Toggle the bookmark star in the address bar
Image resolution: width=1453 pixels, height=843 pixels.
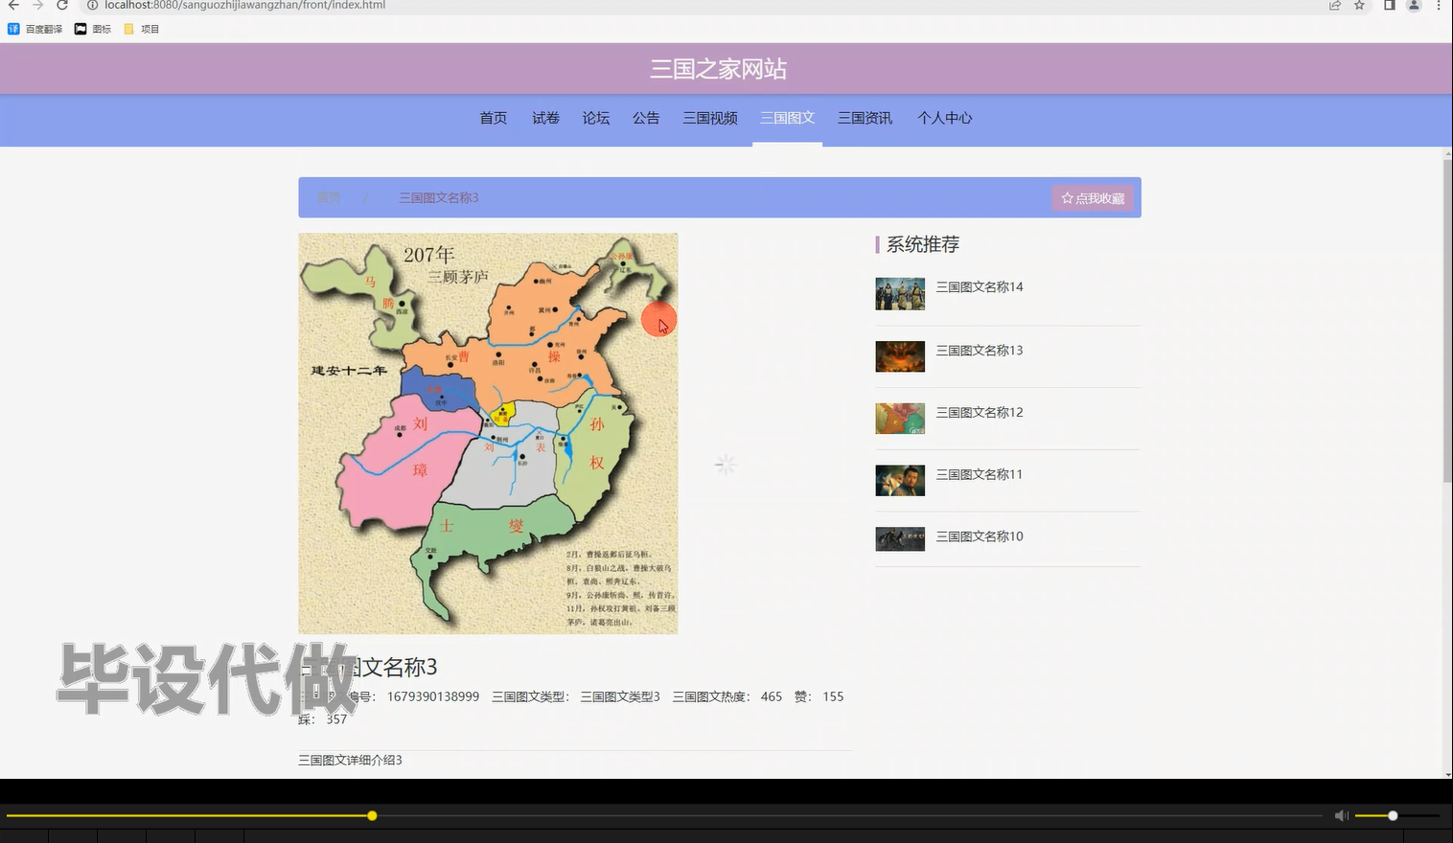tap(1358, 7)
